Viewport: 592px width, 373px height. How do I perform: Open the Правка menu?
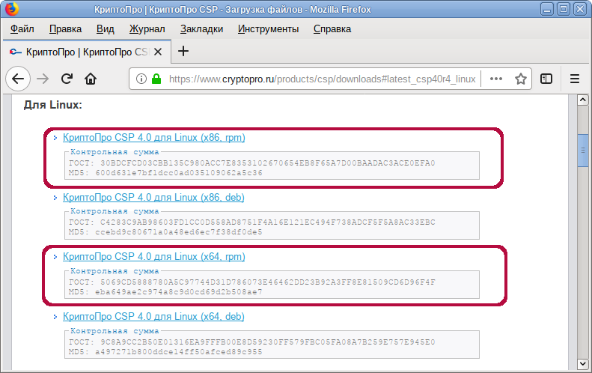pos(65,28)
